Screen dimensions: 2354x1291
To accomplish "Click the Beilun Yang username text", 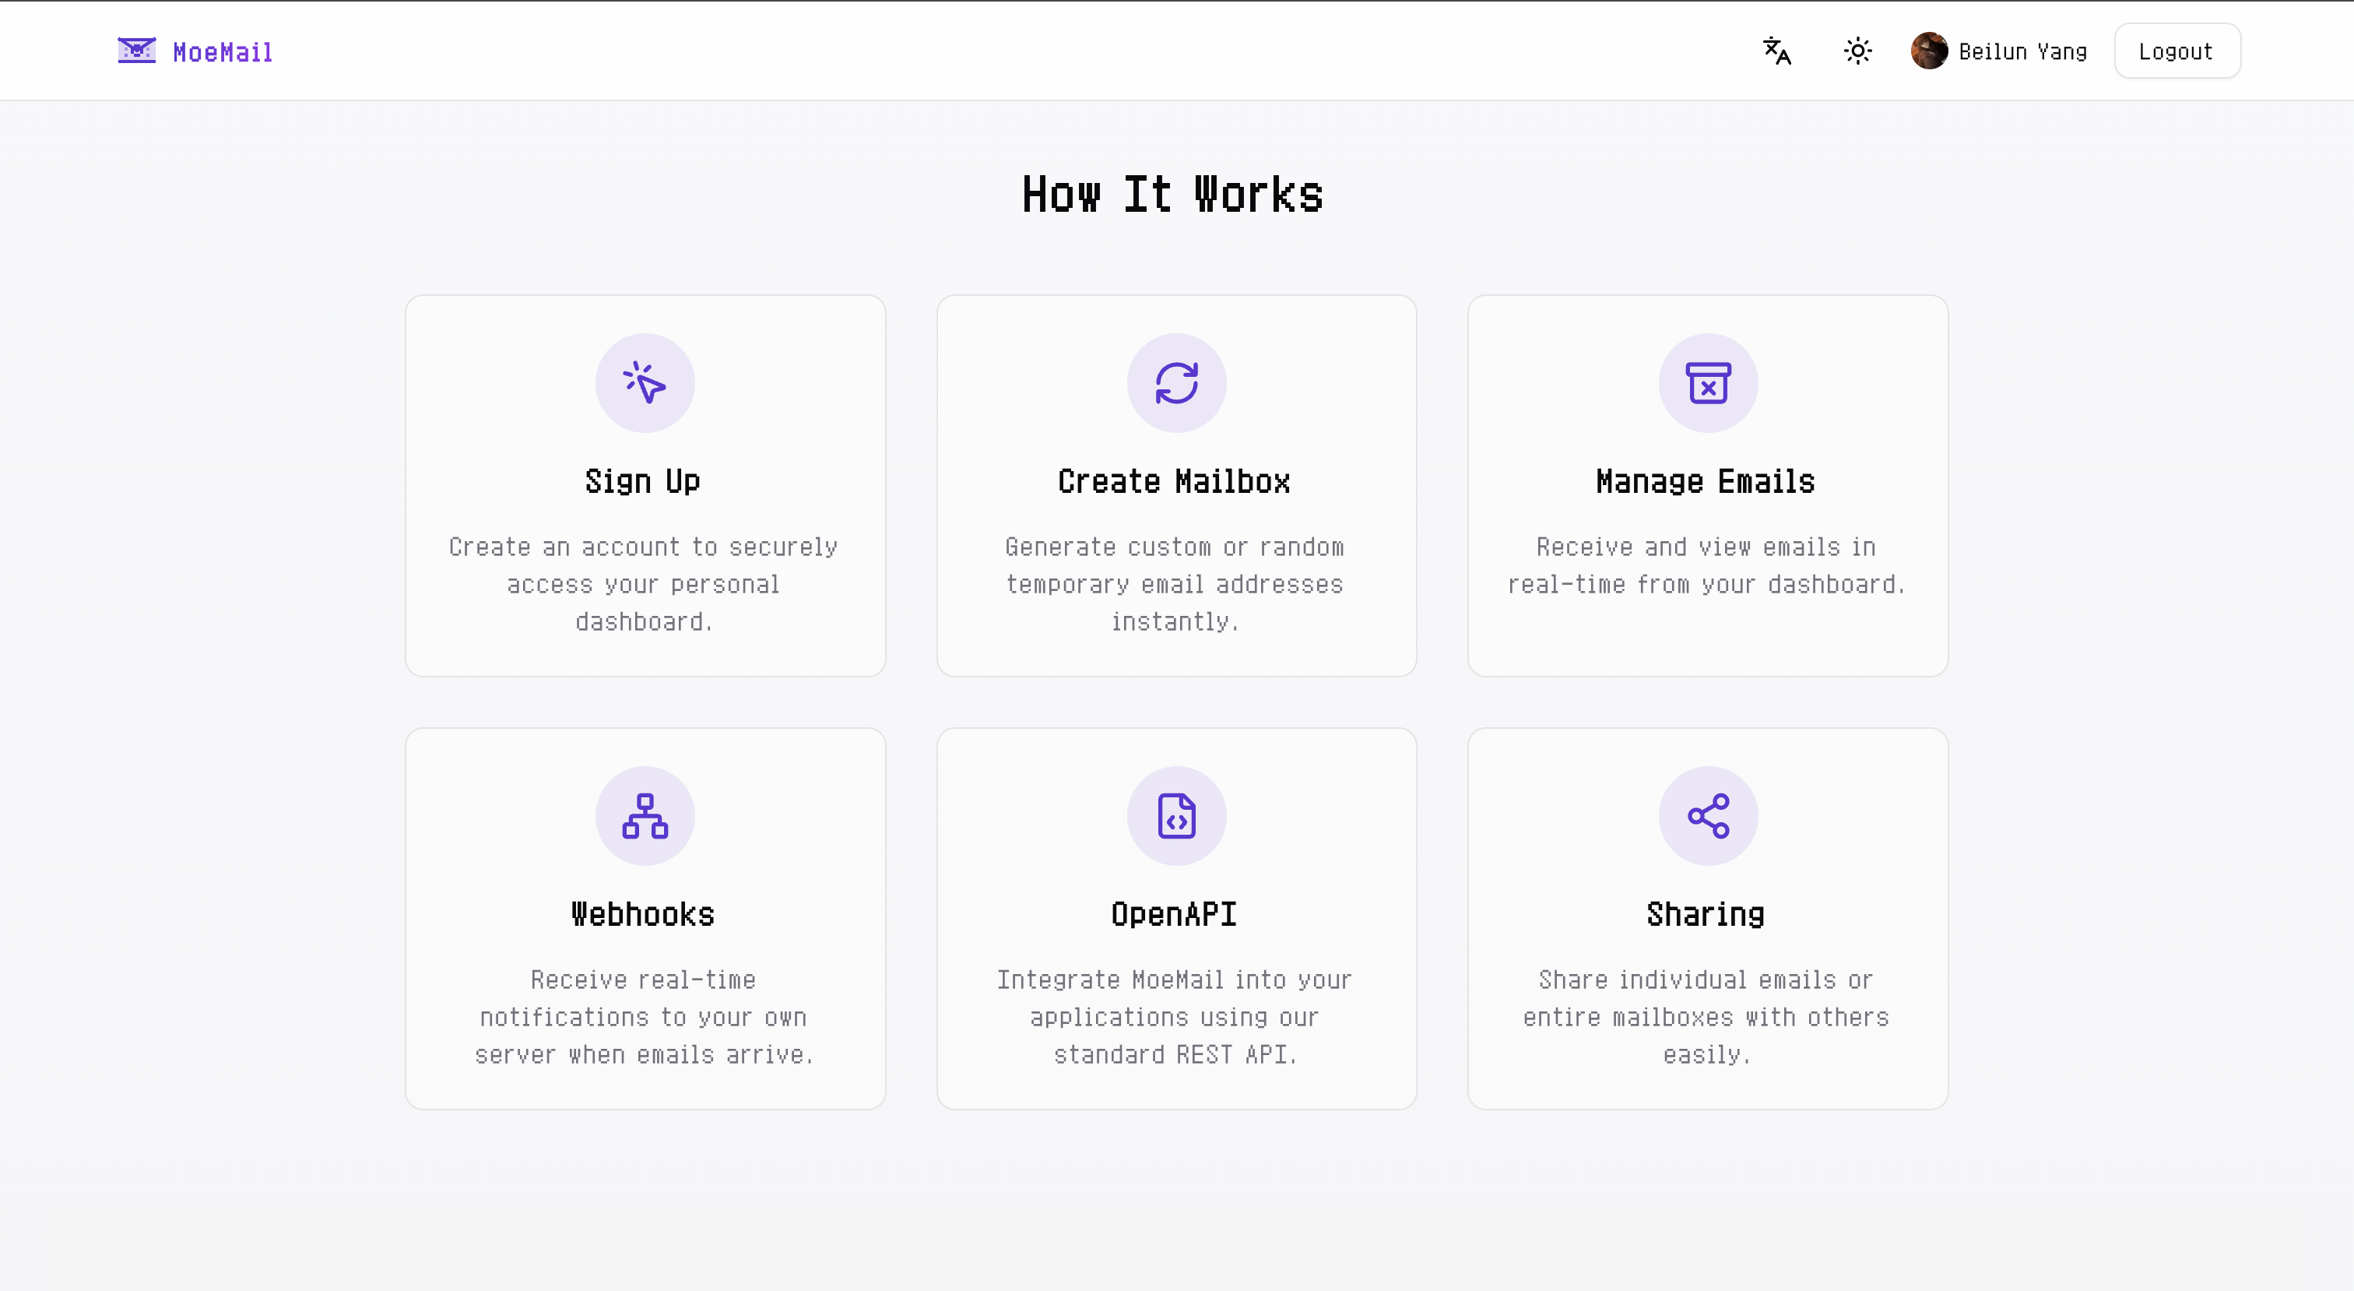I will [x=2022, y=52].
